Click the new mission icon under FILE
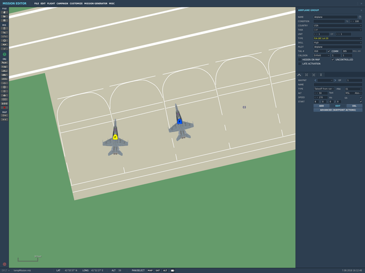Screen dimensions: 365x273 pos(5,13)
